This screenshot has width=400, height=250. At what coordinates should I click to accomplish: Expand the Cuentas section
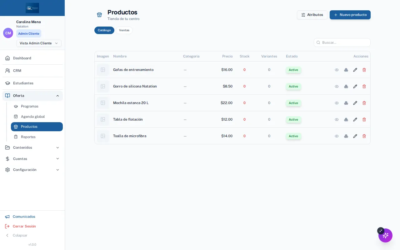[x=32, y=159]
